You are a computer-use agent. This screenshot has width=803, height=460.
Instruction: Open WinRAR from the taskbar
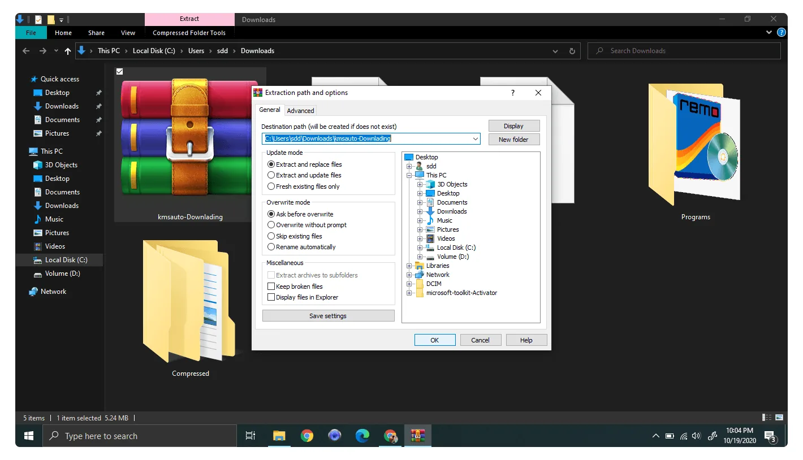(418, 436)
